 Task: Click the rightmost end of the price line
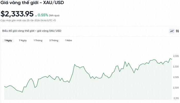[x=172, y=59]
